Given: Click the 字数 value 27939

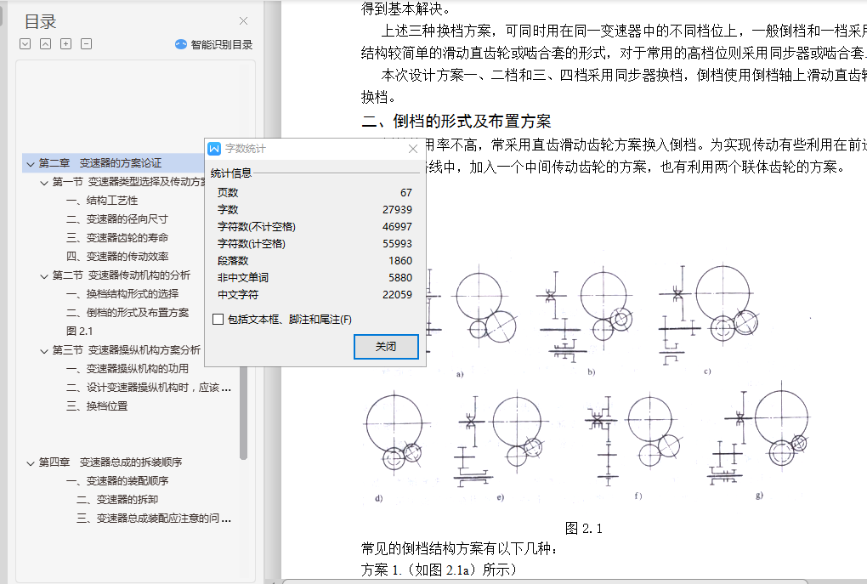Looking at the screenshot, I should tap(397, 210).
